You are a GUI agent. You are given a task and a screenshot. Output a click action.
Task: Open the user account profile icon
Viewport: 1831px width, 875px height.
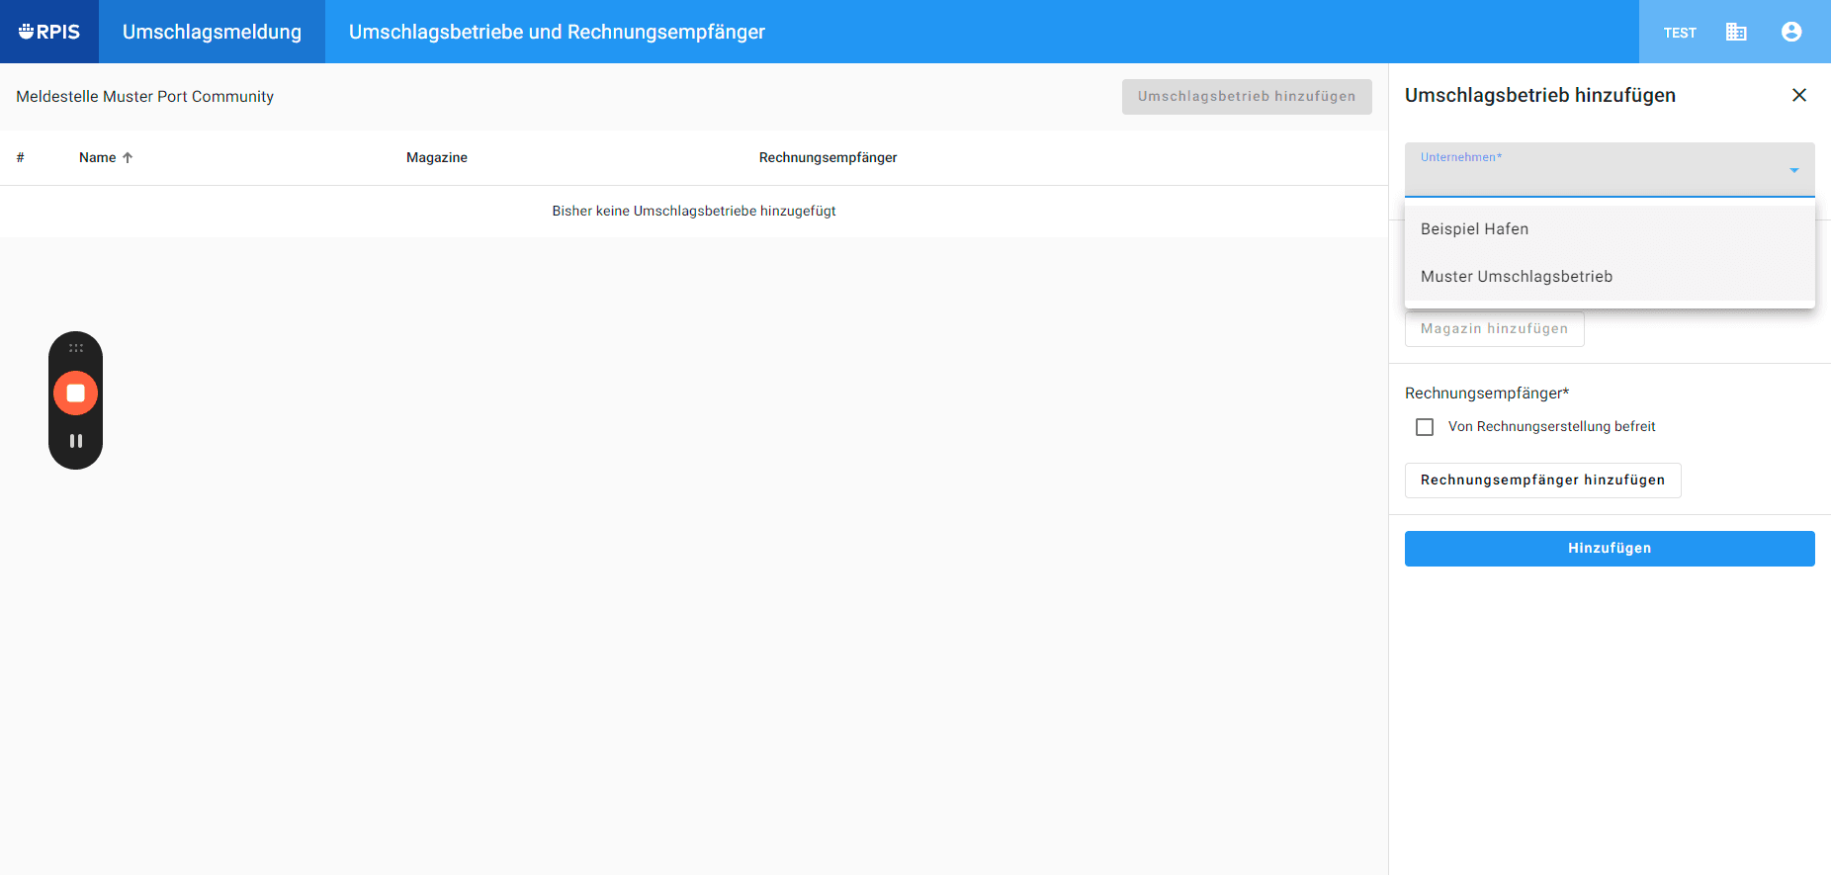coord(1791,32)
